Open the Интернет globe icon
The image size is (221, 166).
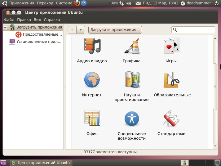point(92,80)
